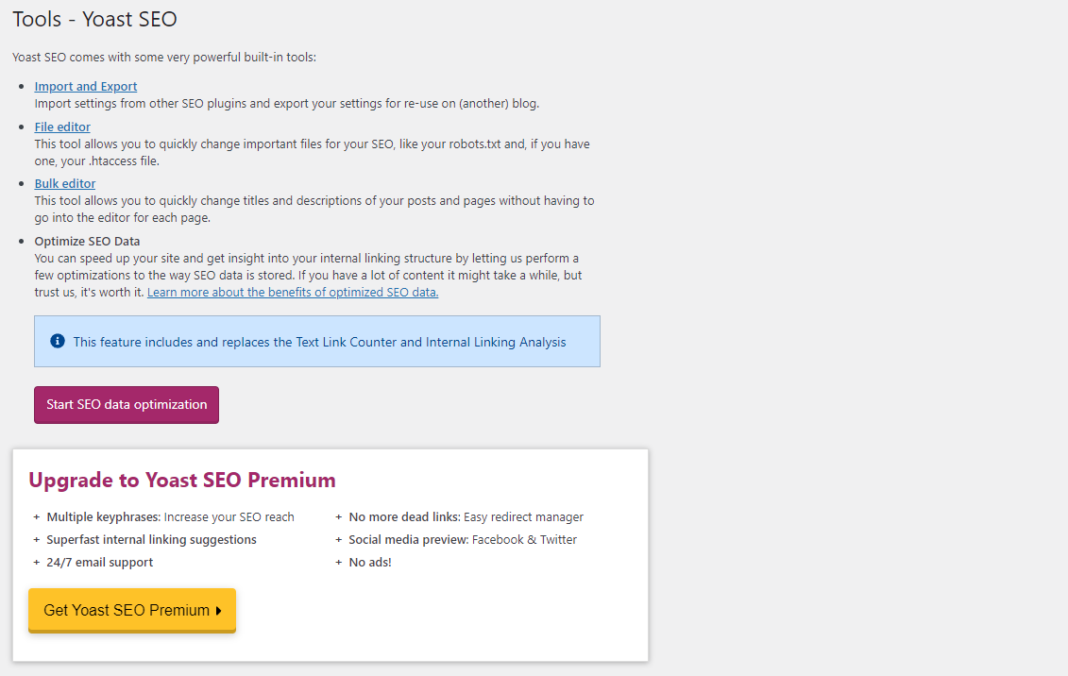The width and height of the screenshot is (1068, 676).
Task: Open the Bulk editor tool
Action: pyautogui.click(x=64, y=183)
